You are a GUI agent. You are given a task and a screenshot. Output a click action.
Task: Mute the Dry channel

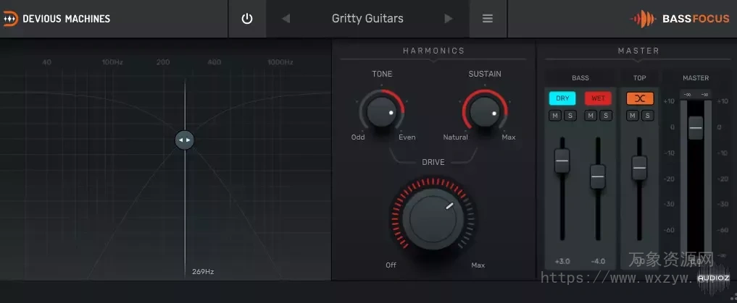click(555, 116)
